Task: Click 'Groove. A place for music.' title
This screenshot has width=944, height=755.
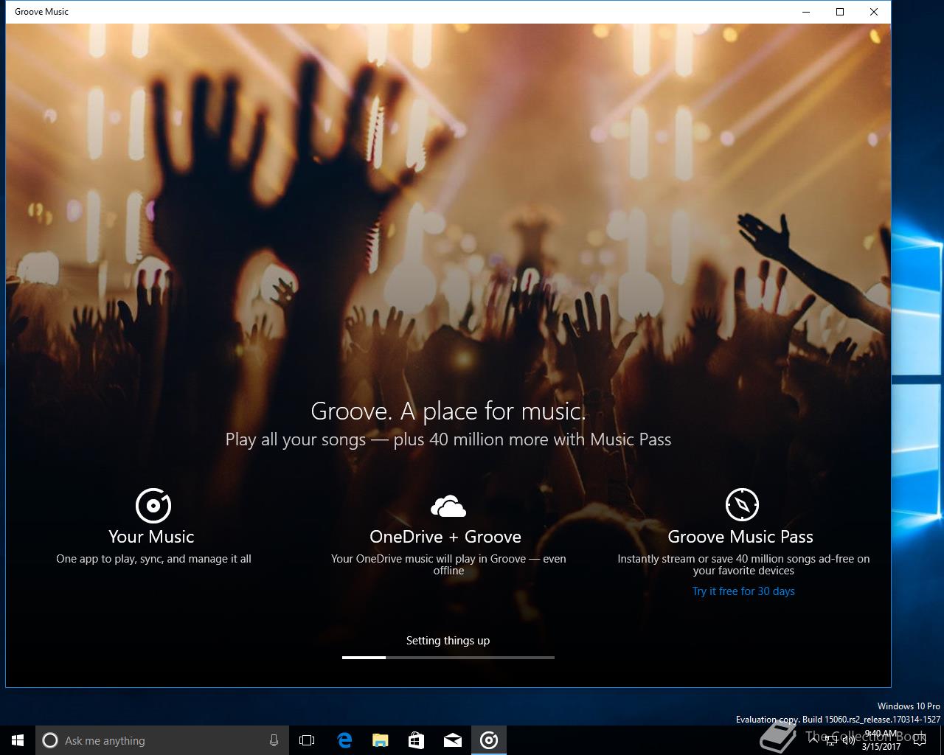Action: [448, 411]
